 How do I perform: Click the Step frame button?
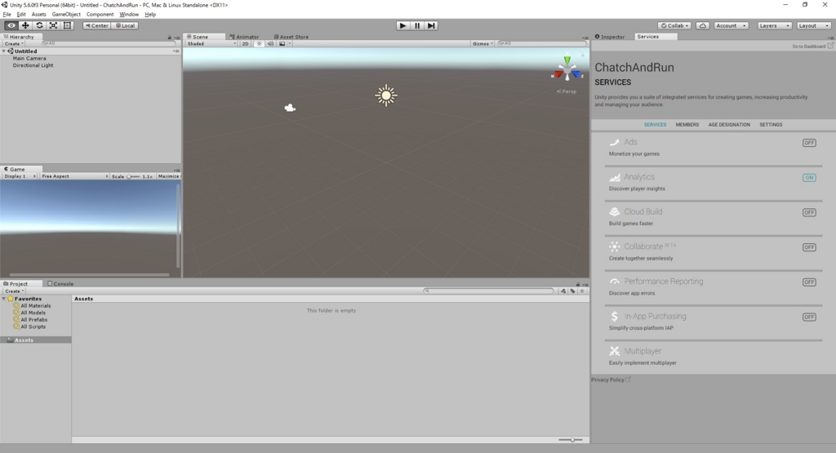(x=431, y=25)
